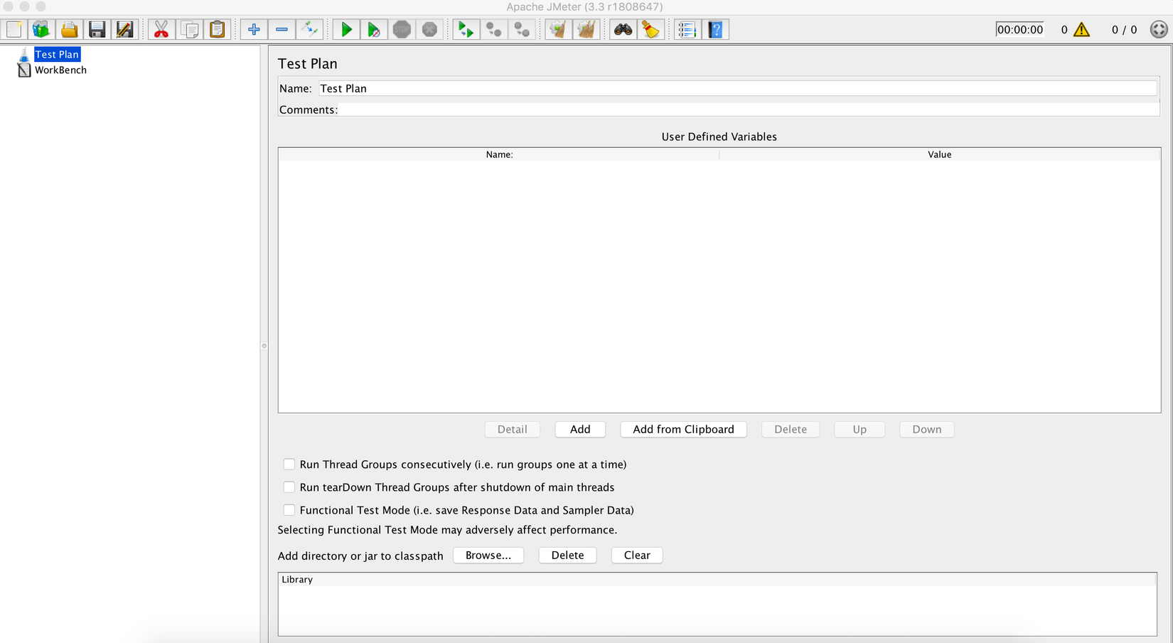Enable Run Thread Groups consecutively checkbox

click(x=289, y=464)
